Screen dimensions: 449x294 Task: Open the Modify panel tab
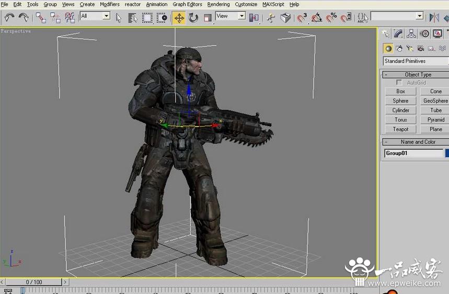[398, 34]
